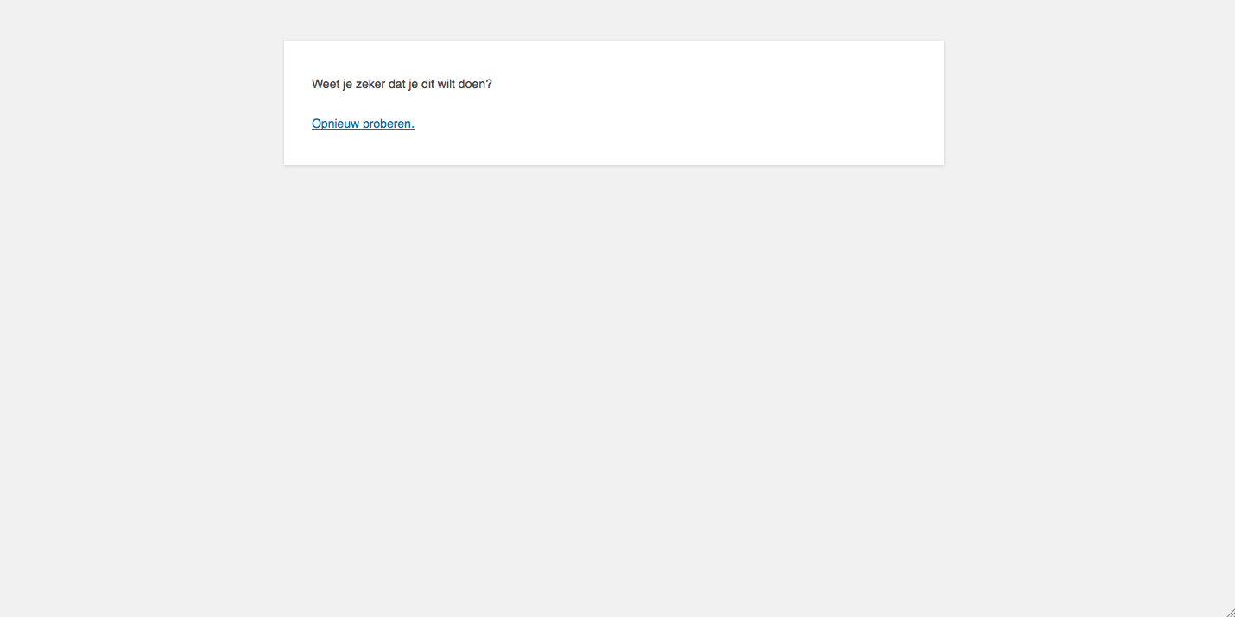Click the word 'dit' in the message

pos(427,84)
